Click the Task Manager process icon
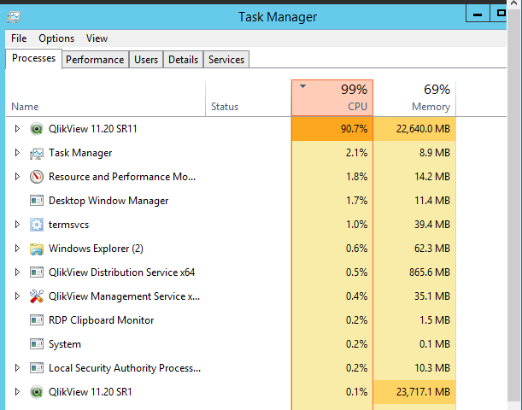Viewport: 522px width, 410px height. click(37, 153)
